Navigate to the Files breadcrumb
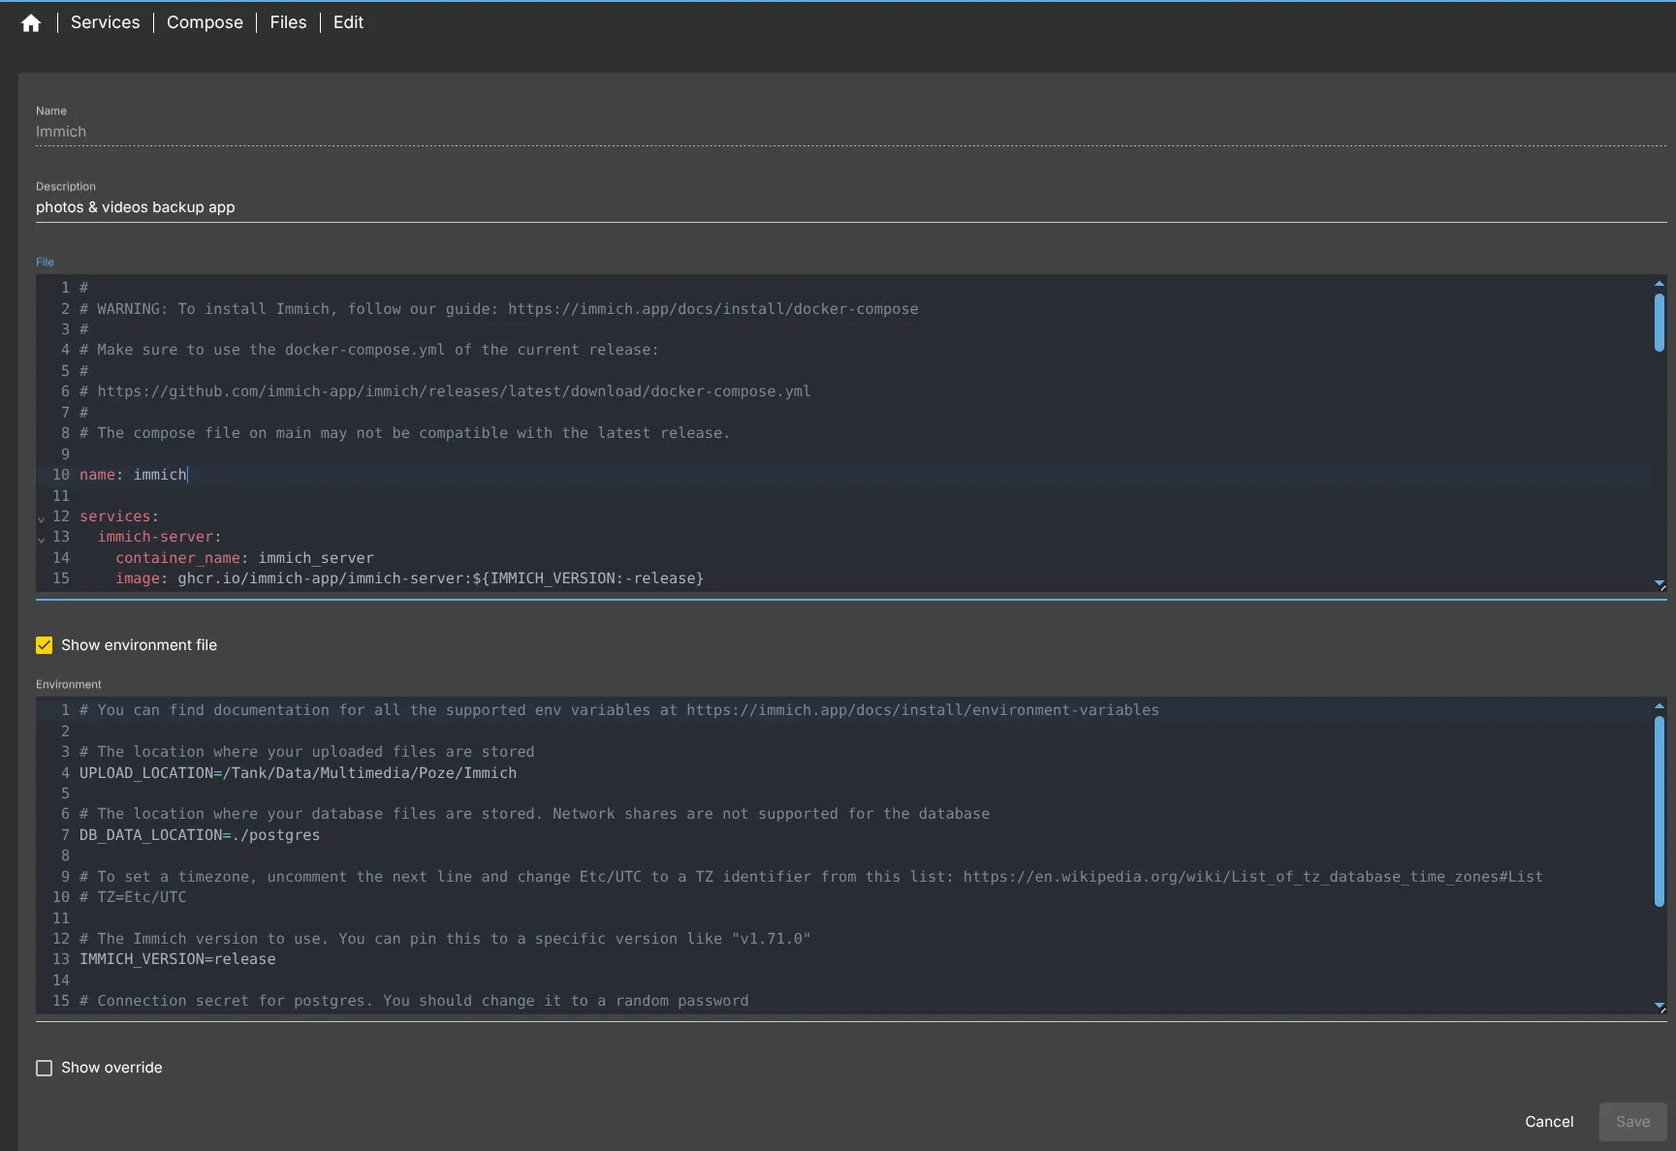 coord(288,22)
